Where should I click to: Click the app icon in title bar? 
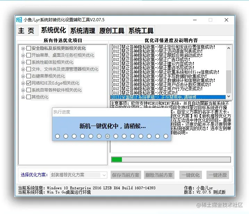pyautogui.click(x=19, y=20)
